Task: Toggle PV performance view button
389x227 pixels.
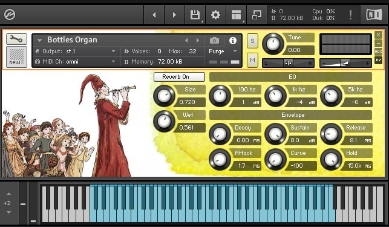Action: 378,60
